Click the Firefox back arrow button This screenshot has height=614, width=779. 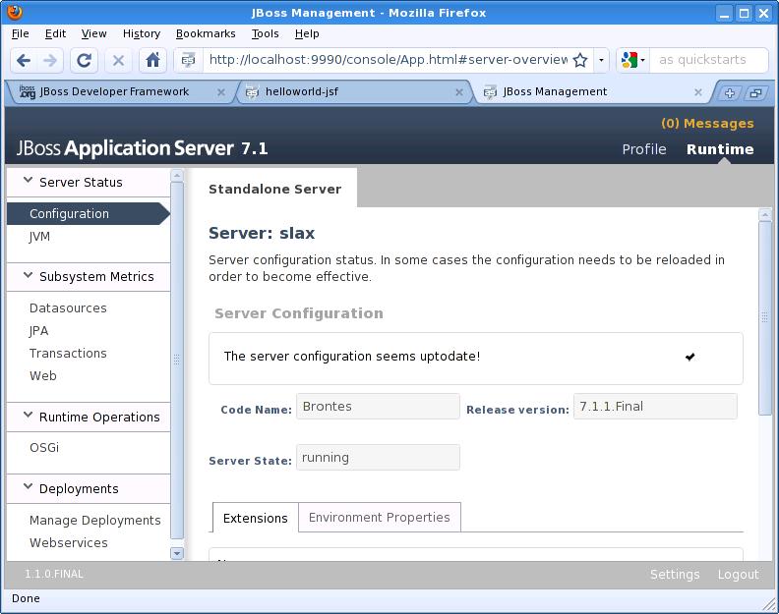24,61
